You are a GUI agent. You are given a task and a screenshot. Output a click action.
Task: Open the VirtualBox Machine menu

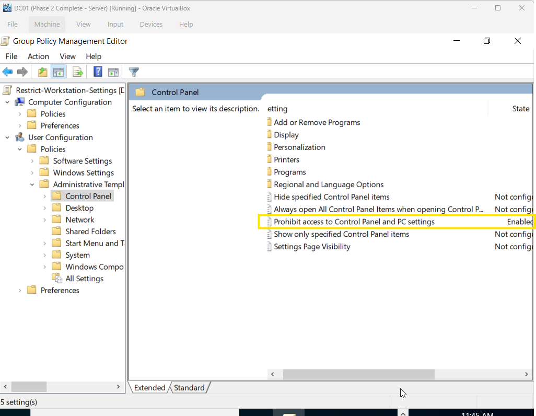pos(47,24)
